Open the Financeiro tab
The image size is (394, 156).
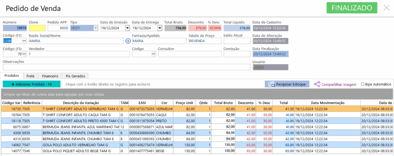[50, 76]
